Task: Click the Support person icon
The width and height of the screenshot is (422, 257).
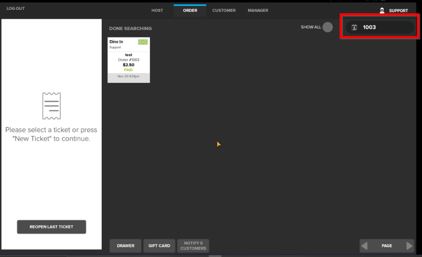Action: point(382,11)
